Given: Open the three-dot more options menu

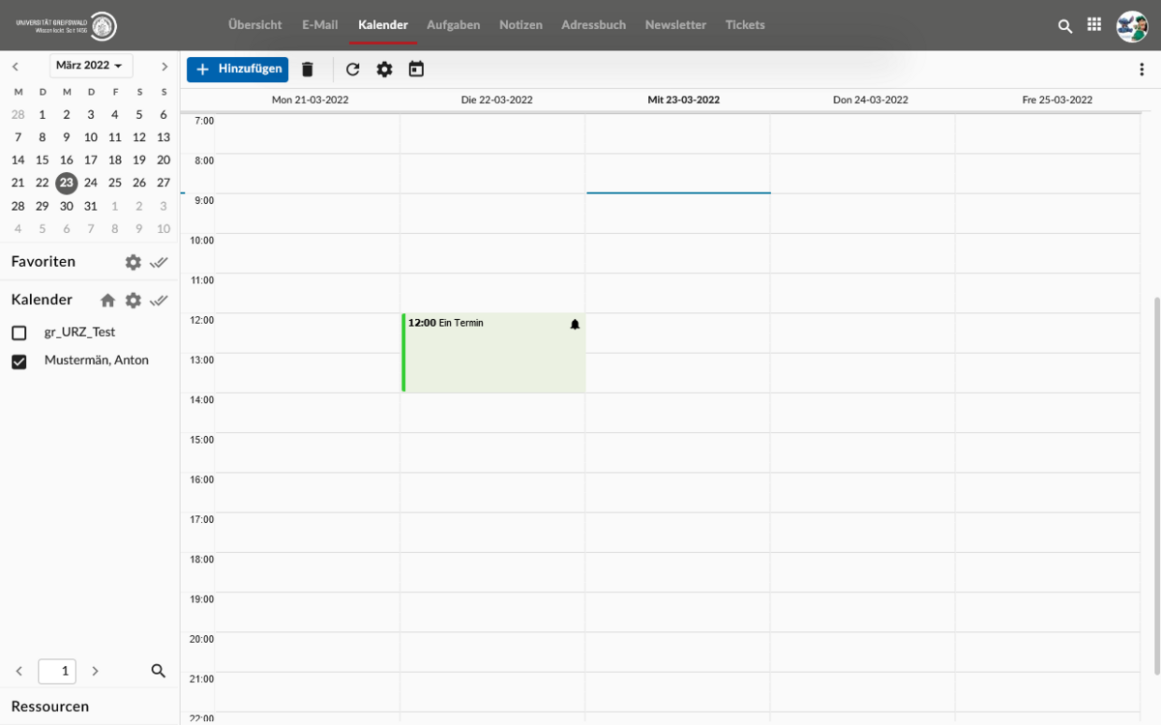Looking at the screenshot, I should tap(1142, 70).
